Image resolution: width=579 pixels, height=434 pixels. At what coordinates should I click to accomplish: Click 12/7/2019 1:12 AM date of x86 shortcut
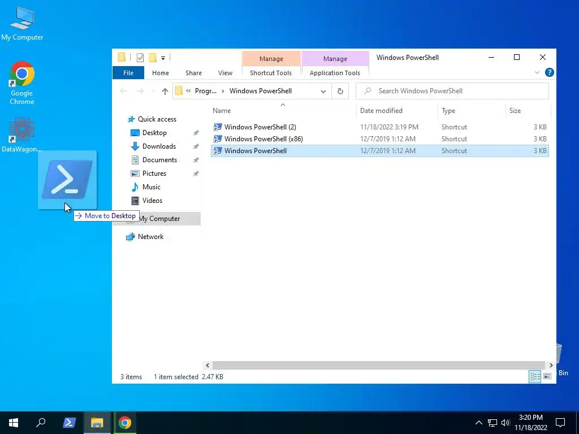387,139
